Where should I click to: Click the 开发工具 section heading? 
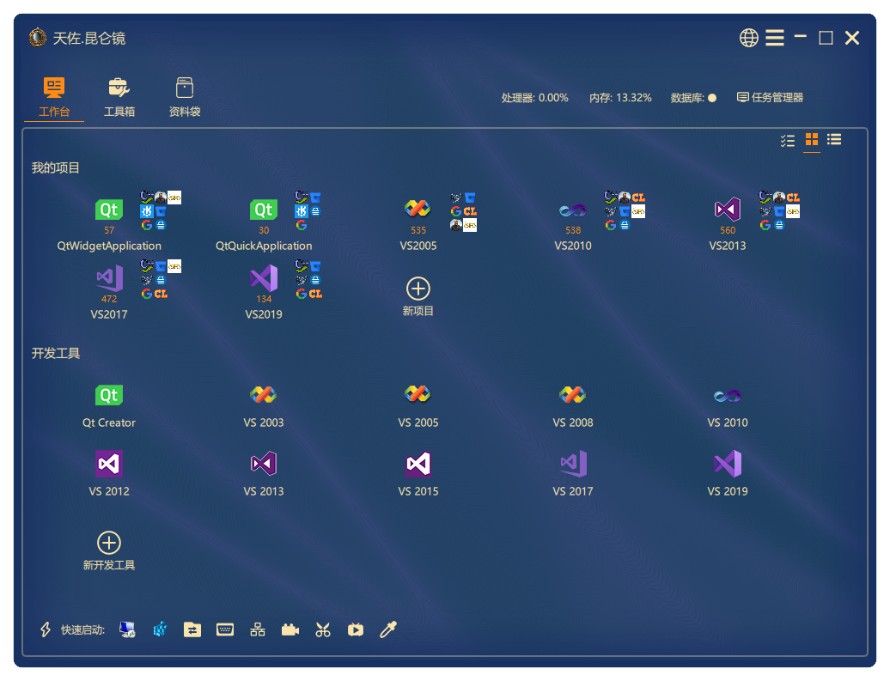(x=56, y=354)
